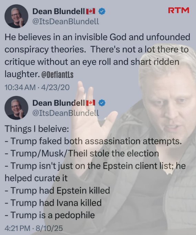Screen dimensions: 196x235
Task: Click the blue verified badge in the top tweet
Action: [x=102, y=12]
